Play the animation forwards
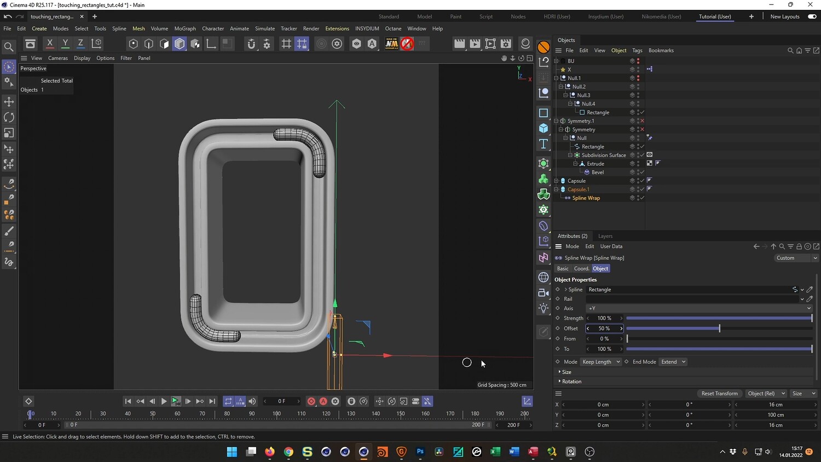The width and height of the screenshot is (821, 462). [164, 401]
